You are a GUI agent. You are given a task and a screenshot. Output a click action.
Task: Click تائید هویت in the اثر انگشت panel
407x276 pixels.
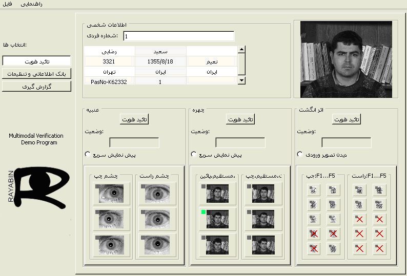347,119
